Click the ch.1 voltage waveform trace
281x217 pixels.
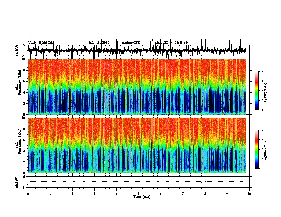pos(137,50)
